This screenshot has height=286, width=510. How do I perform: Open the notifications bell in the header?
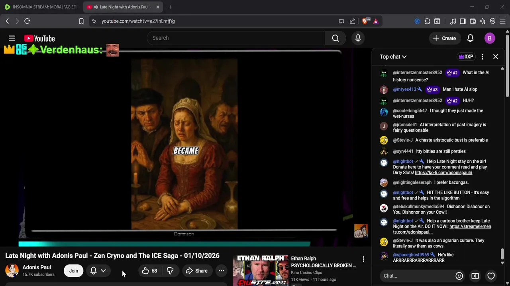[x=470, y=38]
